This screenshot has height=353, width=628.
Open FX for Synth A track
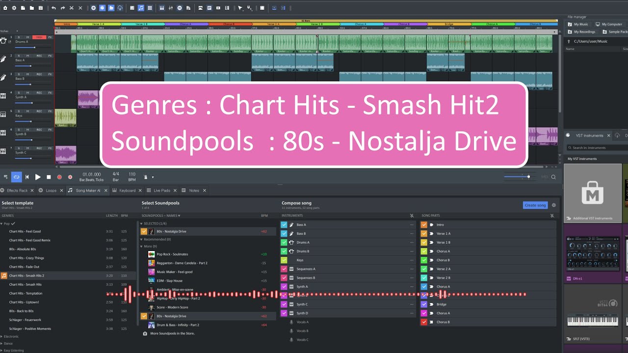[50, 93]
